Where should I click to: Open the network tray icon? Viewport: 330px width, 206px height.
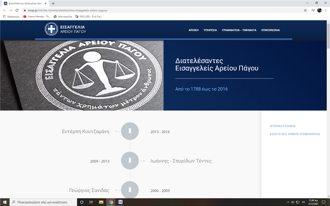tap(298, 202)
